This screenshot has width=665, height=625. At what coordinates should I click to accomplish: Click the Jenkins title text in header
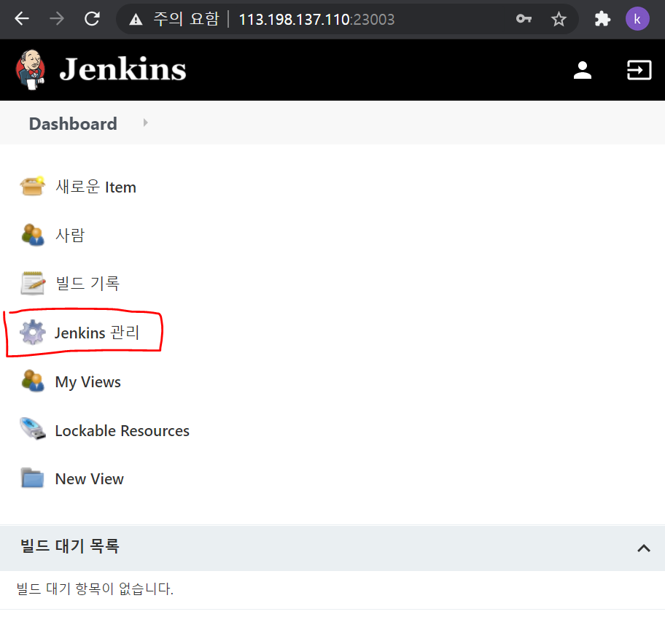point(123,69)
